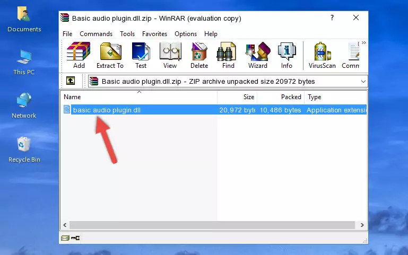Sort by the Size column header
The width and height of the screenshot is (408, 255).
coord(237,97)
